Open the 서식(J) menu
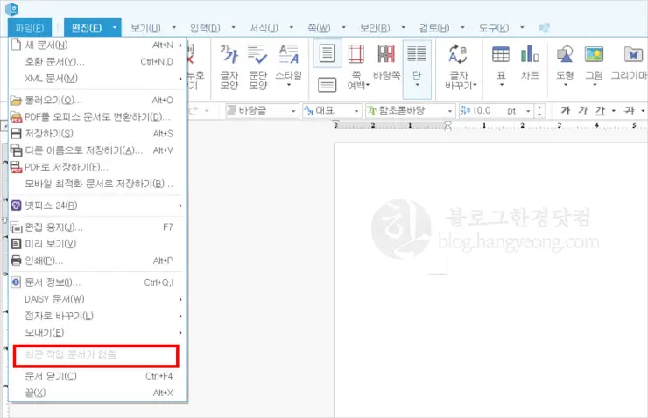Viewport: 648px width, 418px height. click(264, 28)
